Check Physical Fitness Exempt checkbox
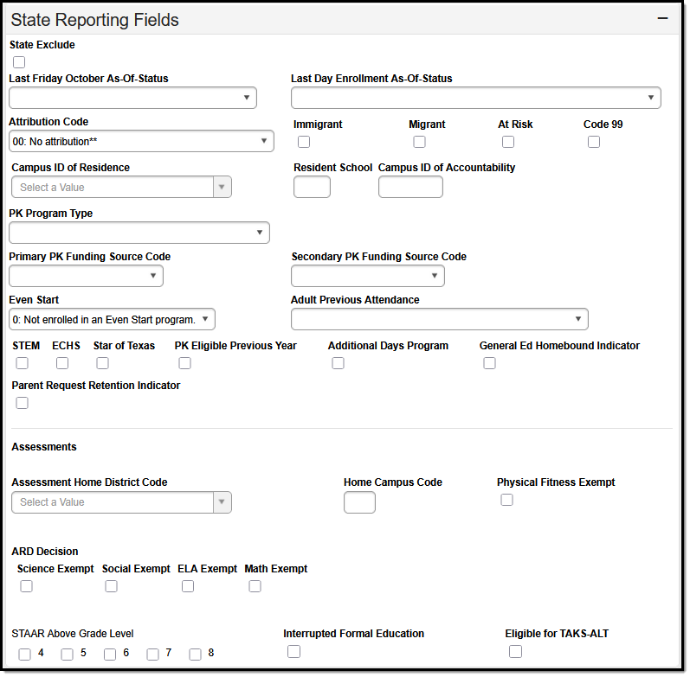 click(507, 500)
